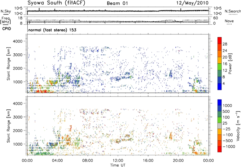The image size is (241, 167).
Task: Click the "08:00" time tick label
Action: coord(88,161)
